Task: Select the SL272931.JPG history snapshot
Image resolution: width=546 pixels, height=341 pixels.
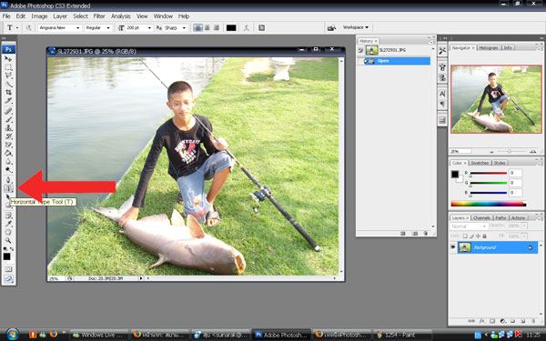Action: tap(394, 50)
